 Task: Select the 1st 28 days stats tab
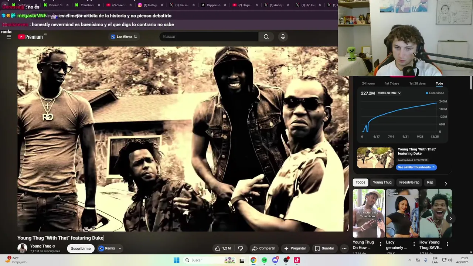click(417, 83)
